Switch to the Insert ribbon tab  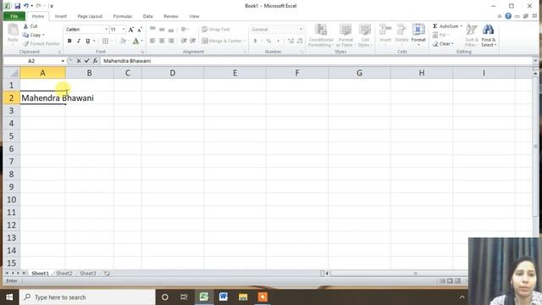[60, 16]
